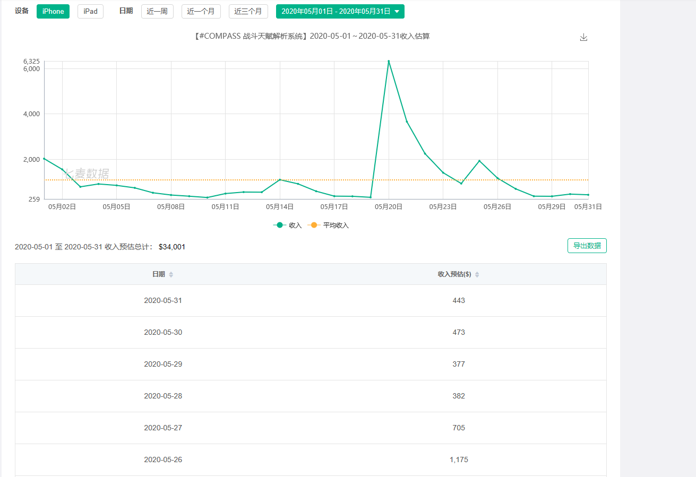Switch the device to iPad

click(90, 11)
